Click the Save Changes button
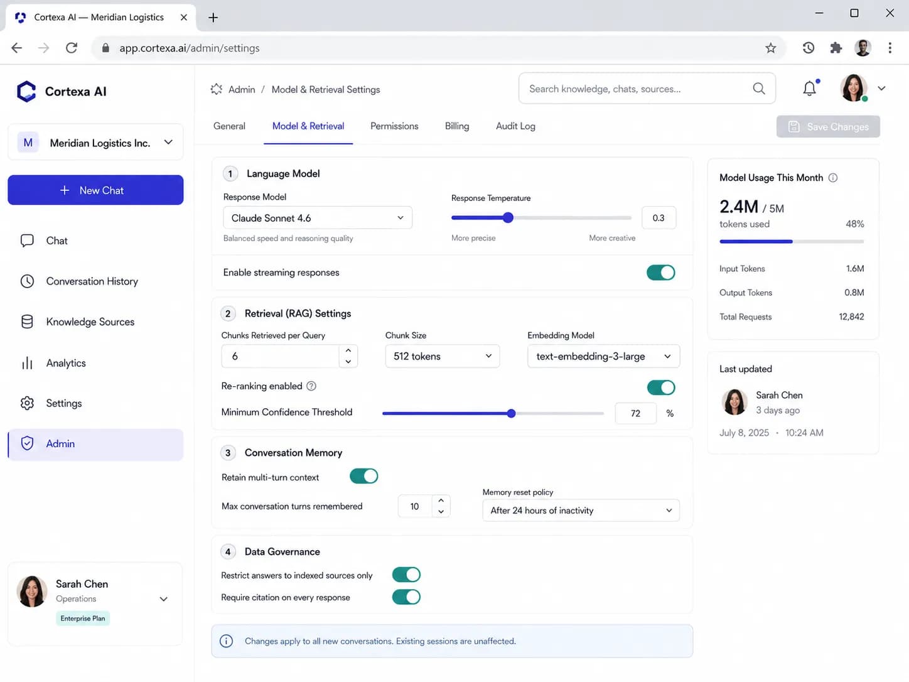Image resolution: width=909 pixels, height=682 pixels. tap(828, 127)
